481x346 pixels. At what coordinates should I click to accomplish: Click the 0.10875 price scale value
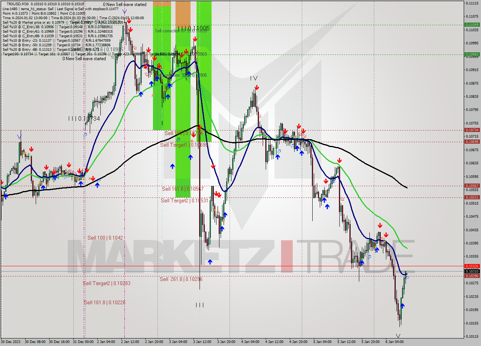tap(472, 83)
